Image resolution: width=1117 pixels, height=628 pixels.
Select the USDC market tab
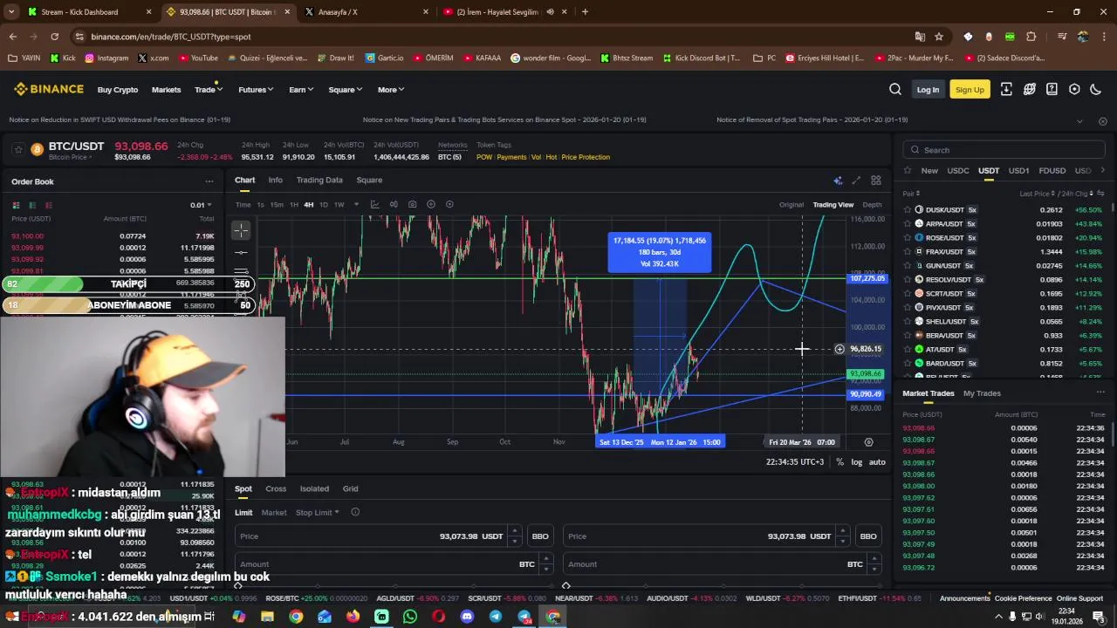[x=958, y=171]
